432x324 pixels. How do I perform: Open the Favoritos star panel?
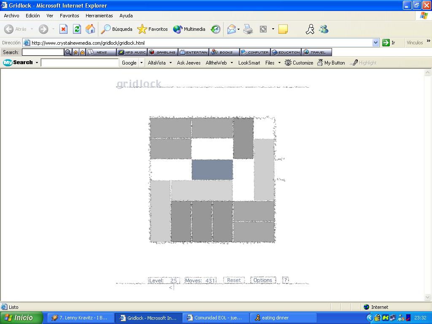[x=152, y=29]
